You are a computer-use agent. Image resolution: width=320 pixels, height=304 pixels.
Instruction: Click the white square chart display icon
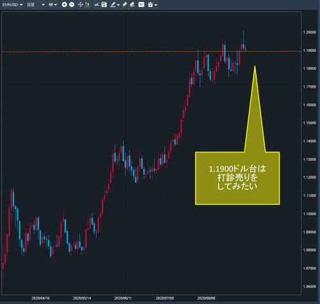coord(141,4)
